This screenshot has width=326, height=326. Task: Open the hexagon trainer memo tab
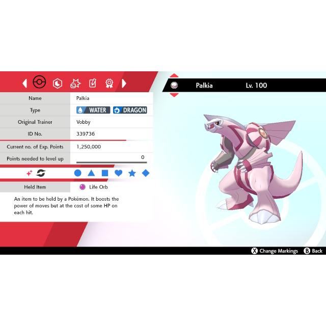[x=58, y=84]
